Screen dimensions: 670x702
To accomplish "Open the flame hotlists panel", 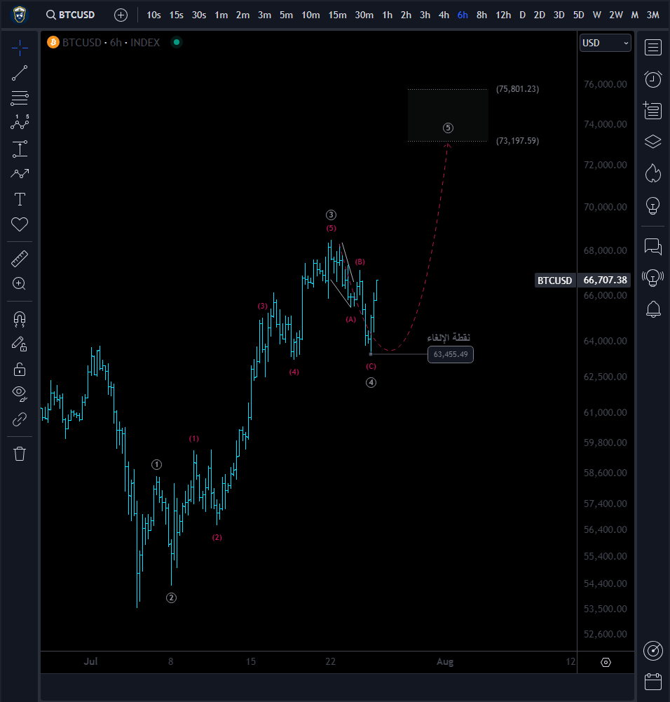I will click(653, 173).
